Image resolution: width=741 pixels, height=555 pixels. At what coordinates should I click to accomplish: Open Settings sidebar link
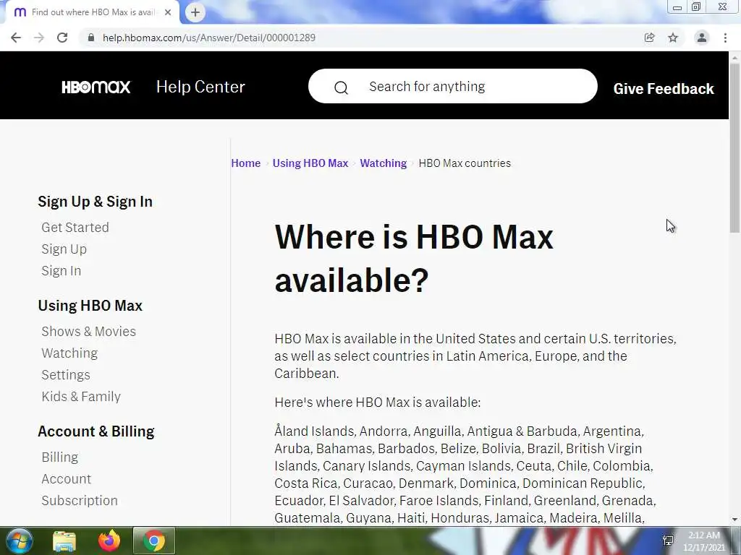[66, 375]
